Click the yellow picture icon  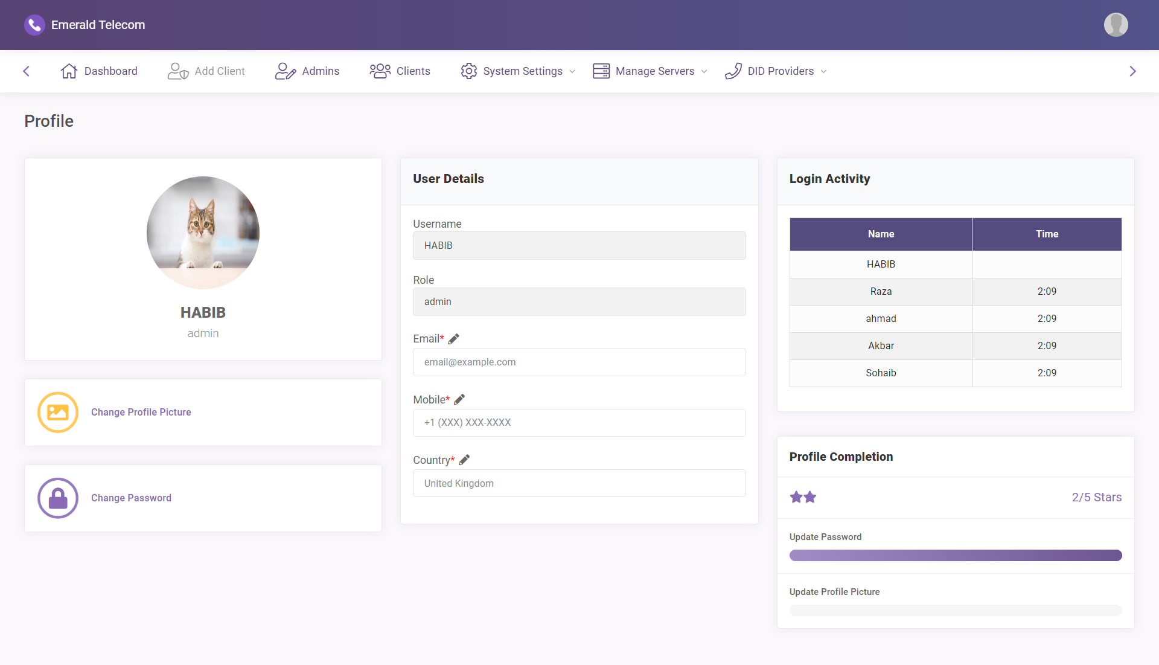pos(58,413)
